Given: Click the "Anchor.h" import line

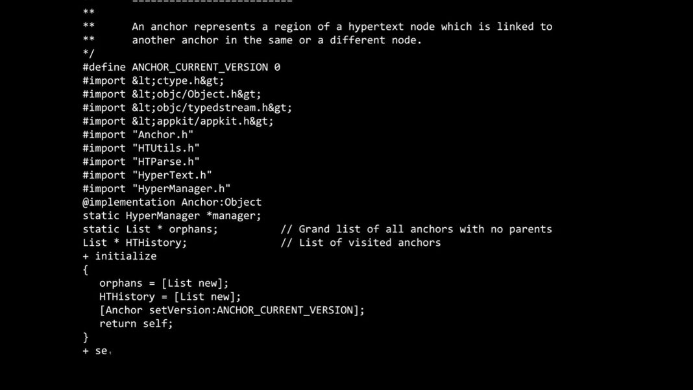Looking at the screenshot, I should pyautogui.click(x=138, y=135).
